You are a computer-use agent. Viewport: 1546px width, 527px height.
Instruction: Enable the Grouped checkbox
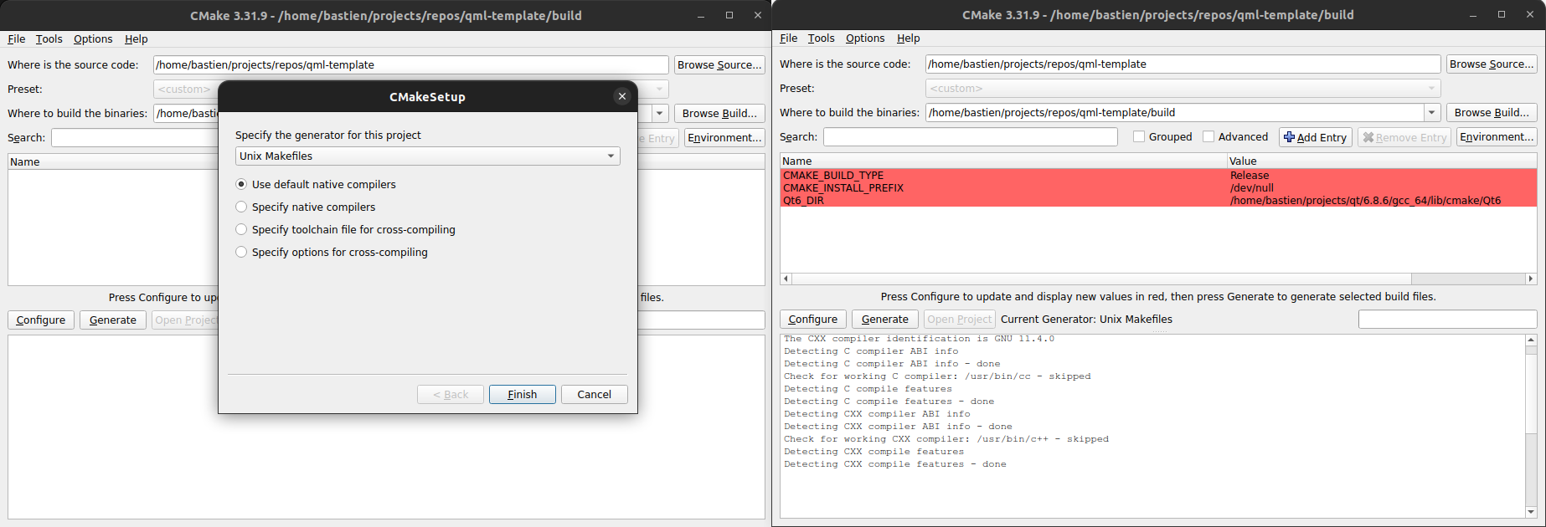[x=1139, y=136]
